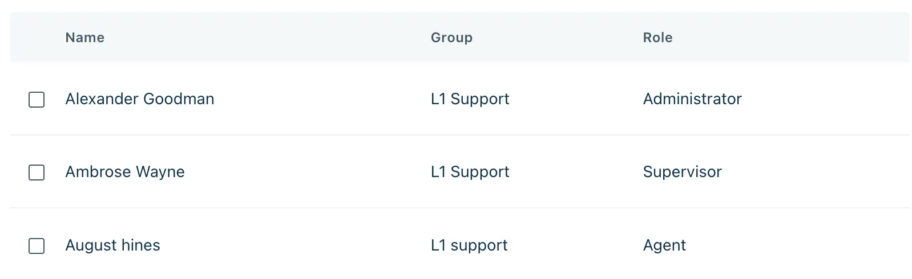Click the August hines name text
This screenshot has width=912, height=279.
click(x=113, y=245)
